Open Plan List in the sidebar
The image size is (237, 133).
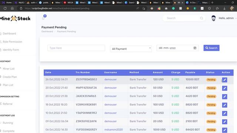(x=8, y=85)
